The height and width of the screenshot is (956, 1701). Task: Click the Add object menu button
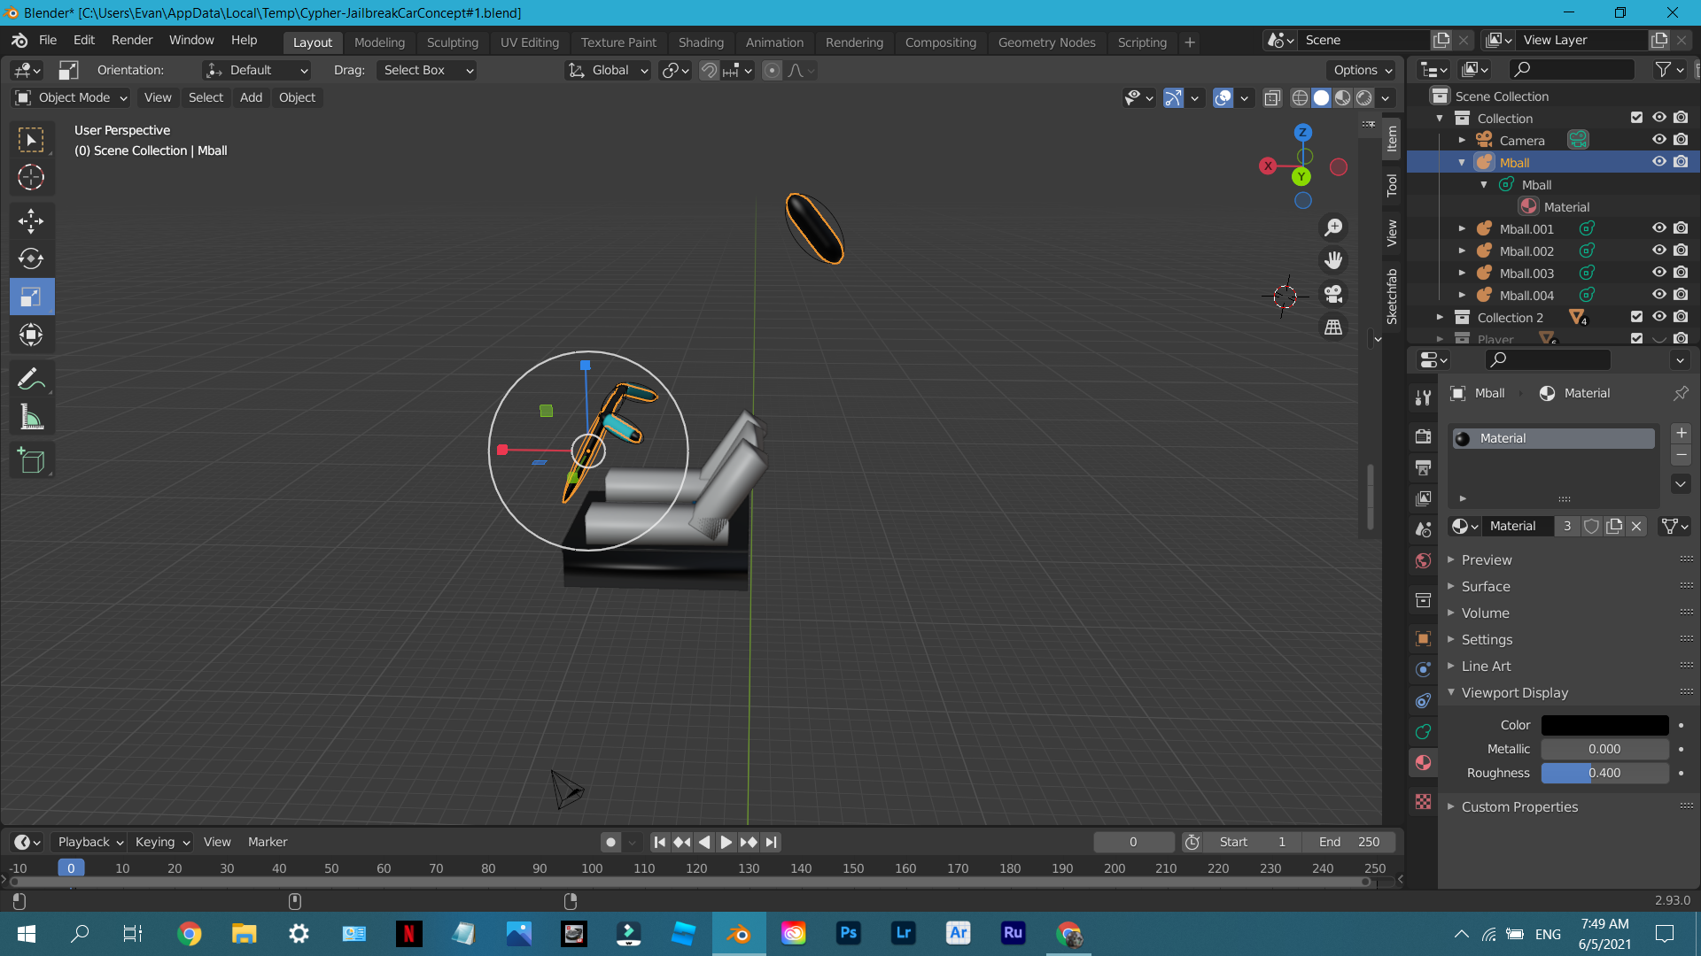(x=250, y=96)
